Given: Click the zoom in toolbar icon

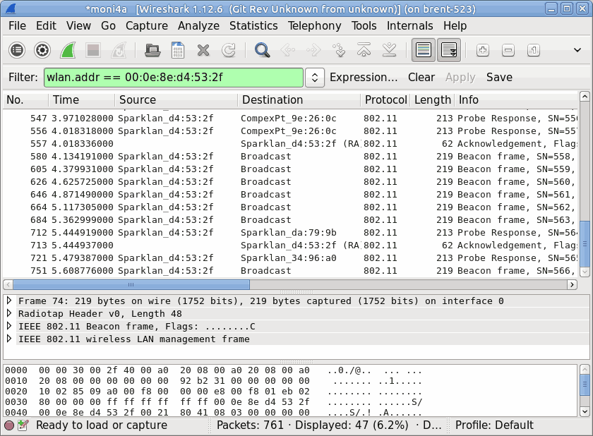Looking at the screenshot, I should pyautogui.click(x=483, y=50).
